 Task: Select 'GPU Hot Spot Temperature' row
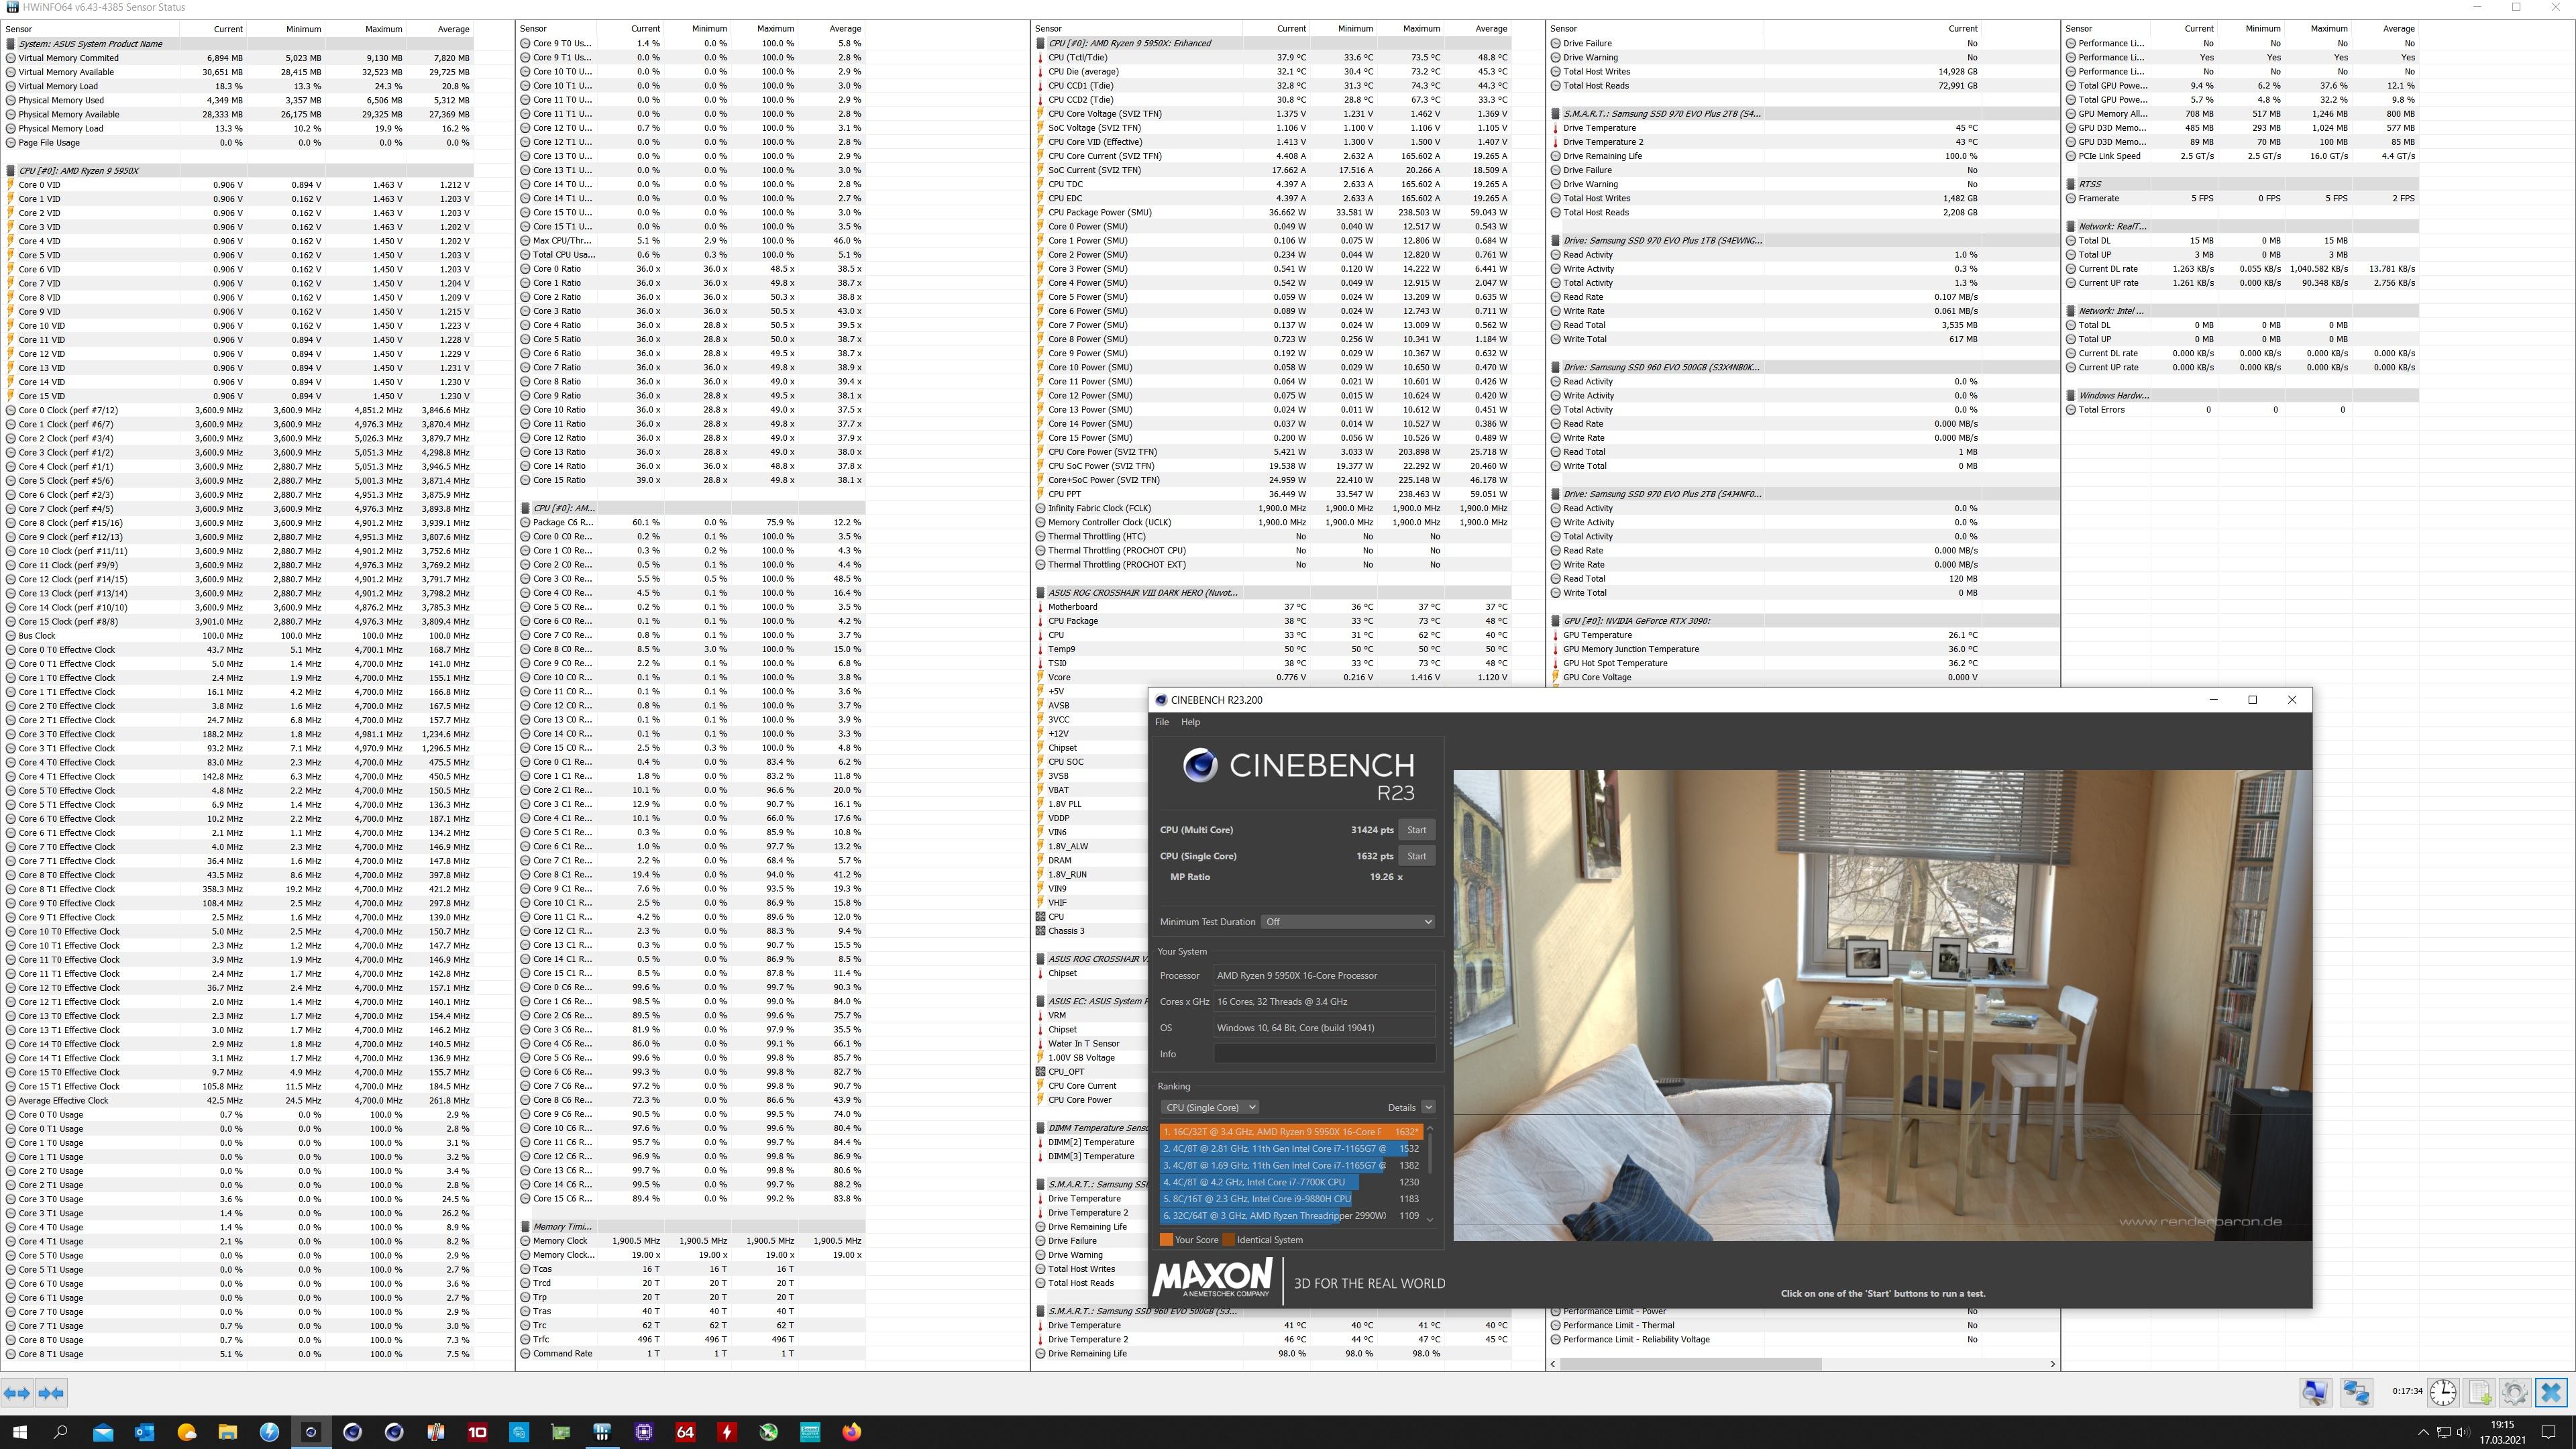pos(1803,663)
